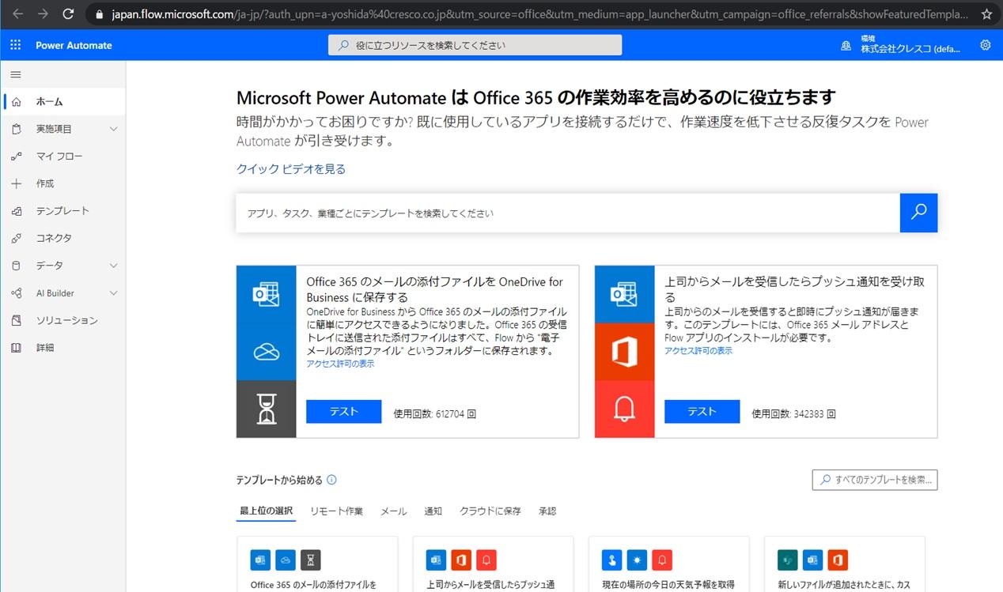The width and height of the screenshot is (1003, 592).
Task: Click the OneDrive cloud icon on the first card
Action: [x=266, y=352]
